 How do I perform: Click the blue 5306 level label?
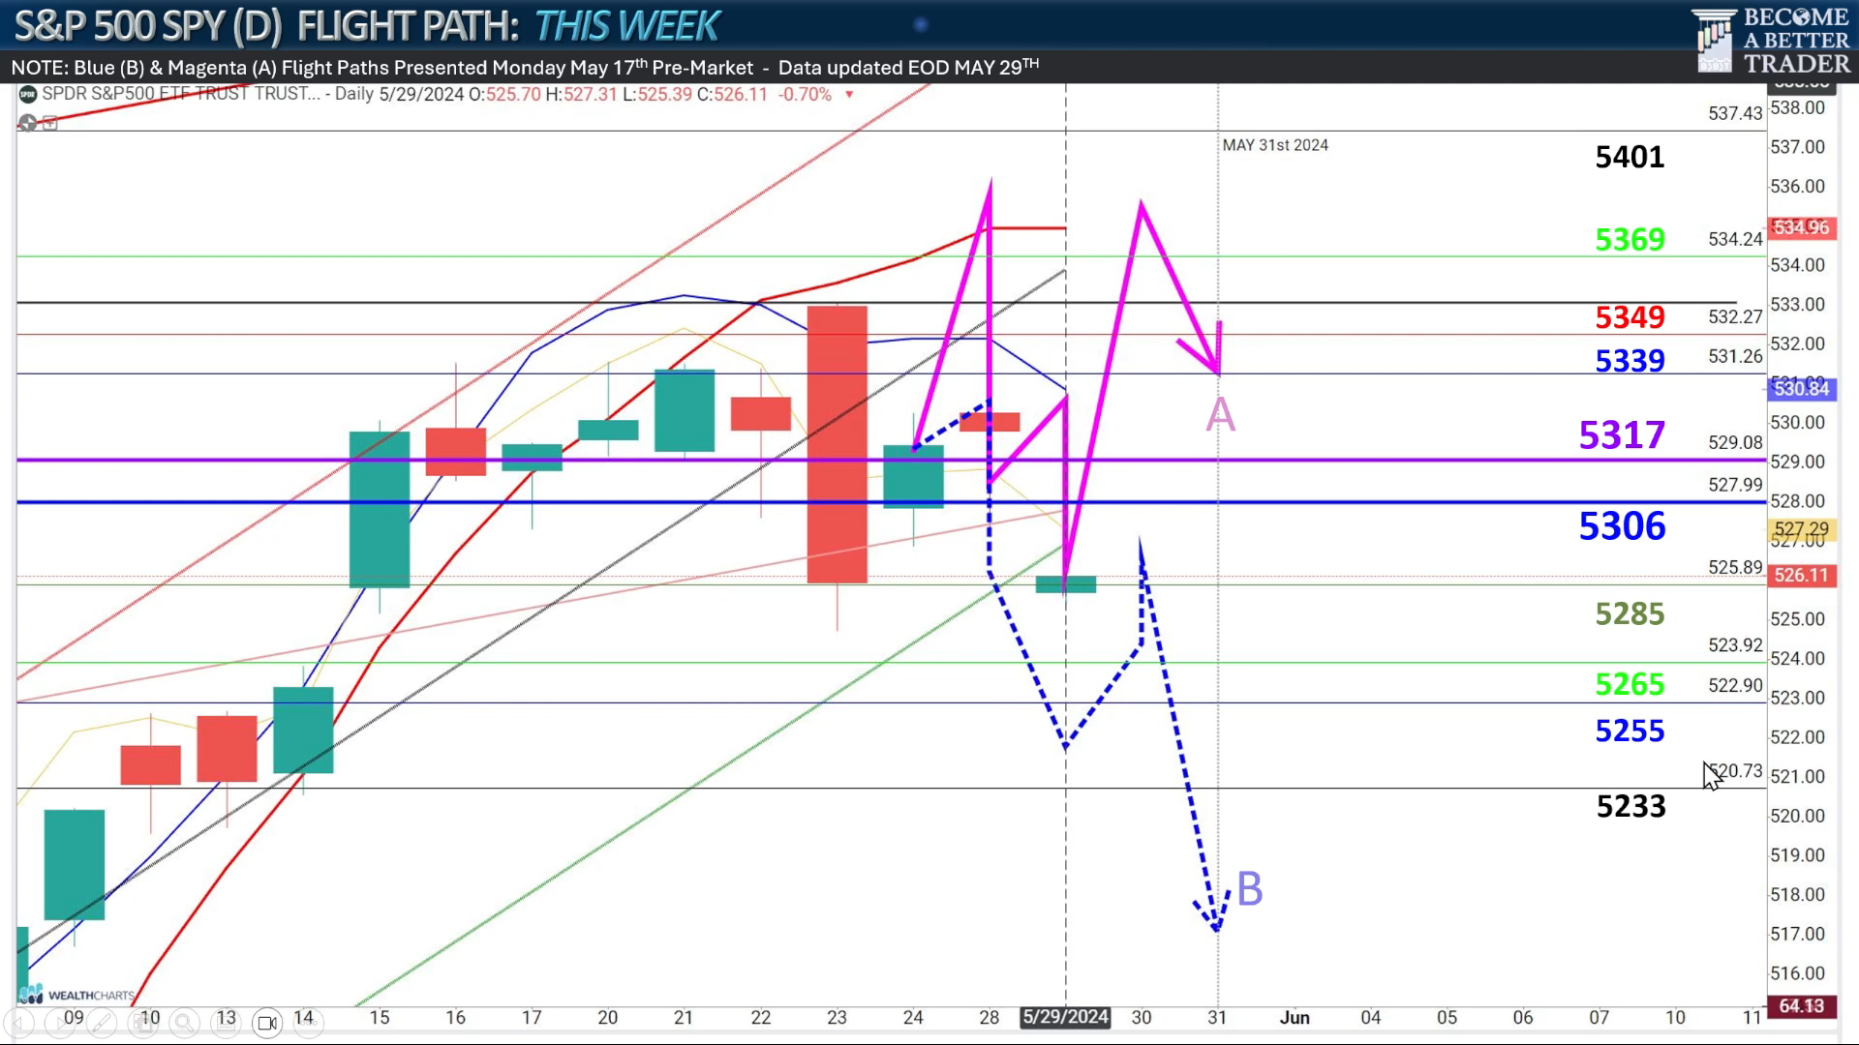click(x=1622, y=525)
